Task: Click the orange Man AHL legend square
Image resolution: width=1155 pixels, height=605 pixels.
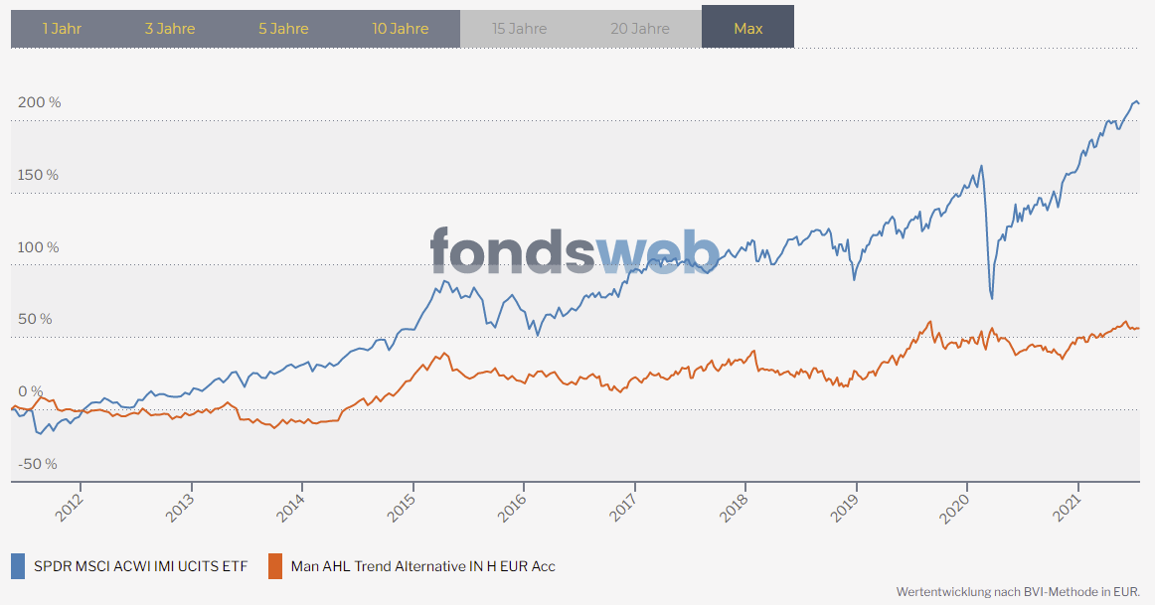Action: click(275, 566)
